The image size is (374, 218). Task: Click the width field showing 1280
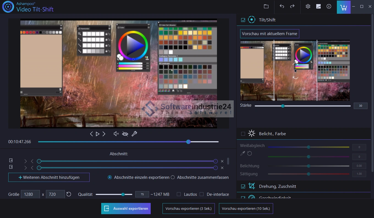coord(30,194)
